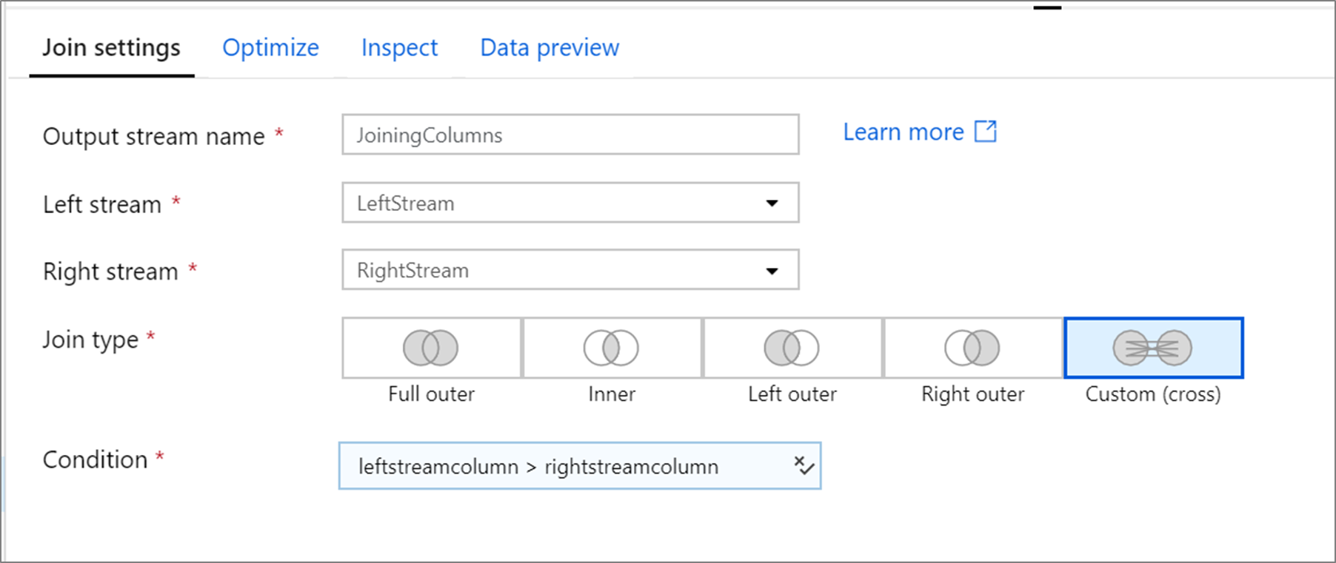Click the Custom (cross) join icon
Screen dimensions: 1336x563
click(x=1152, y=348)
